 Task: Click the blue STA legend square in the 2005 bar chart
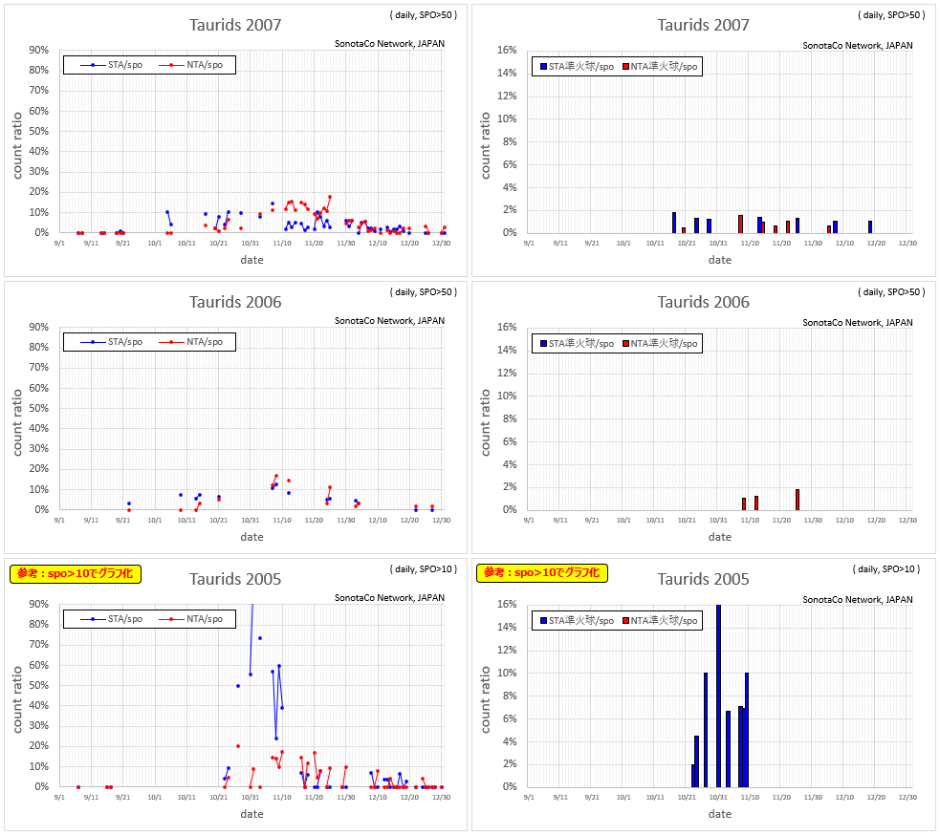[x=543, y=621]
